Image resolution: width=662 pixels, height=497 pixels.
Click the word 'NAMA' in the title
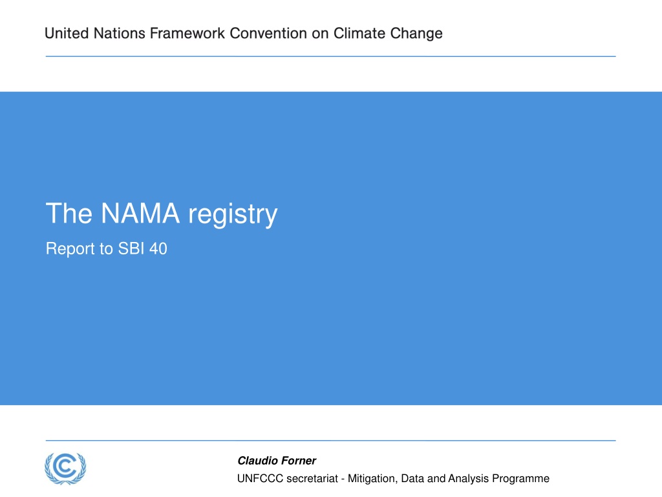(x=140, y=212)
